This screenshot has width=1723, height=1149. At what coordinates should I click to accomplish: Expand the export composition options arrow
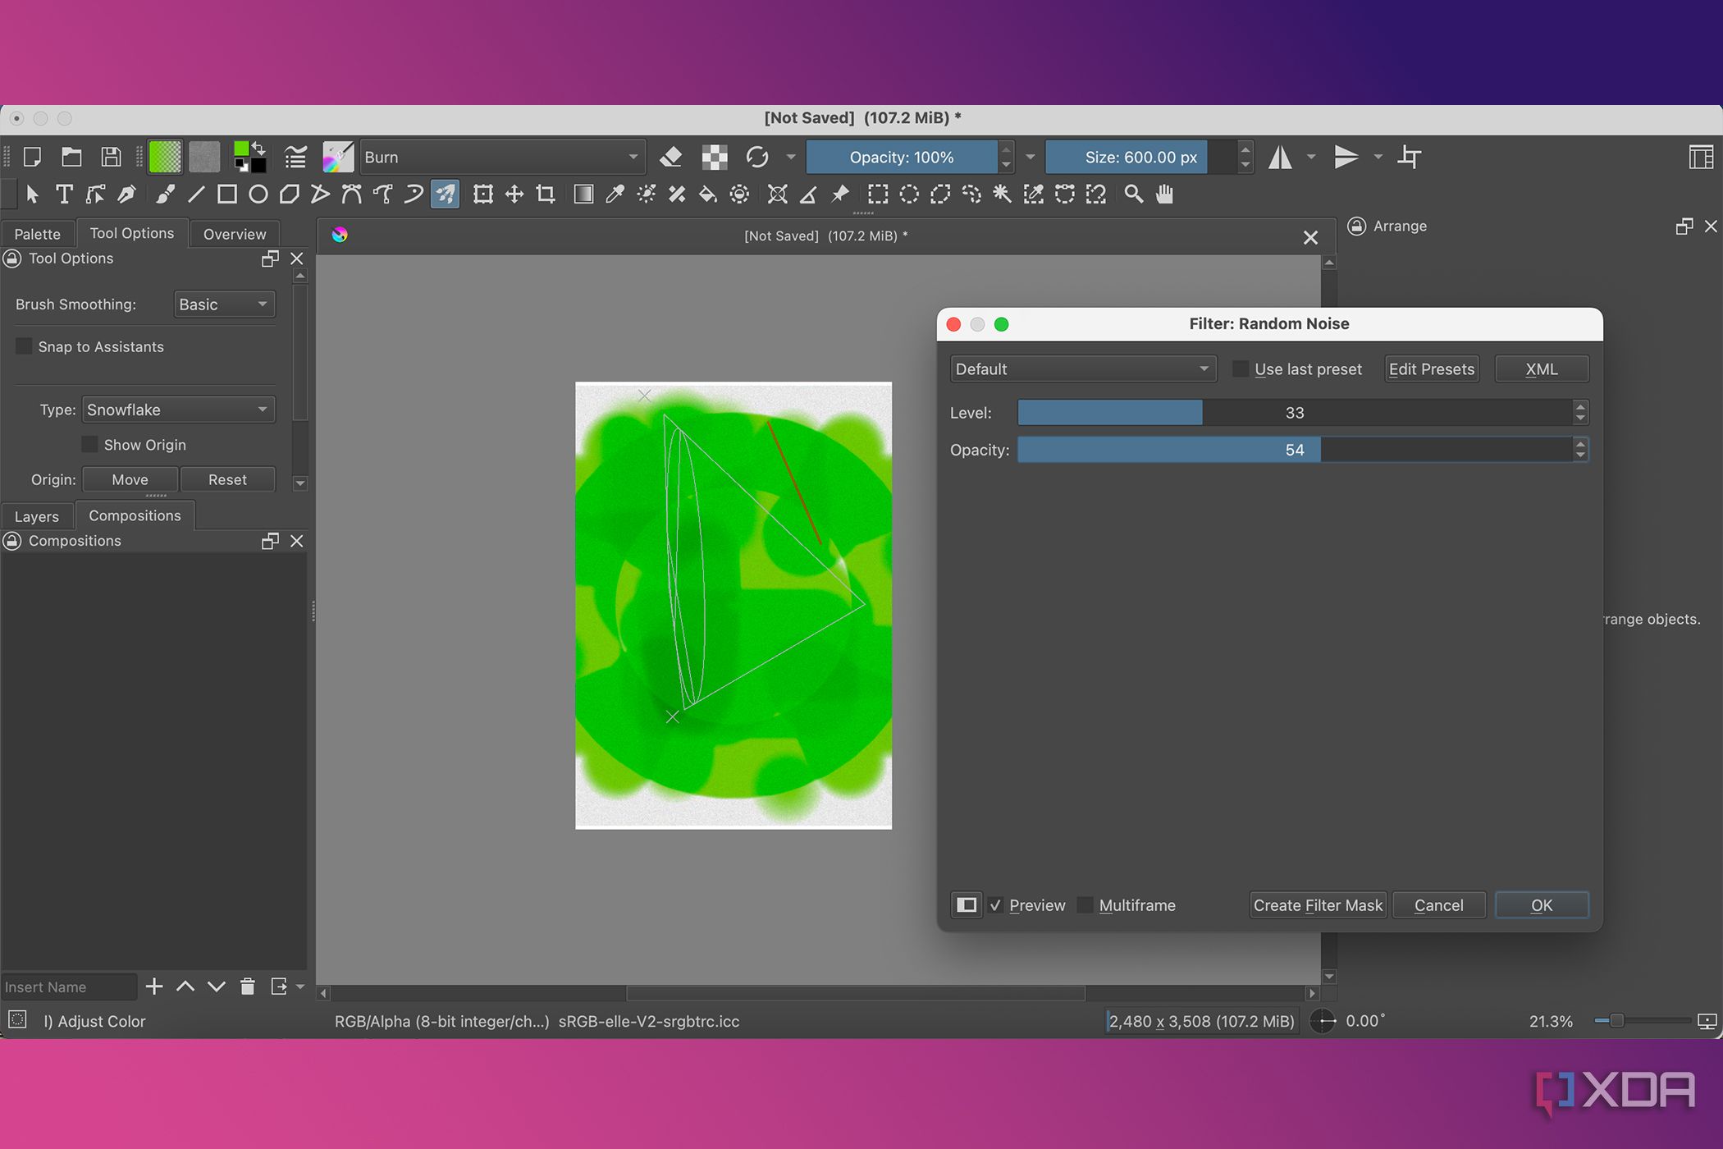300,986
